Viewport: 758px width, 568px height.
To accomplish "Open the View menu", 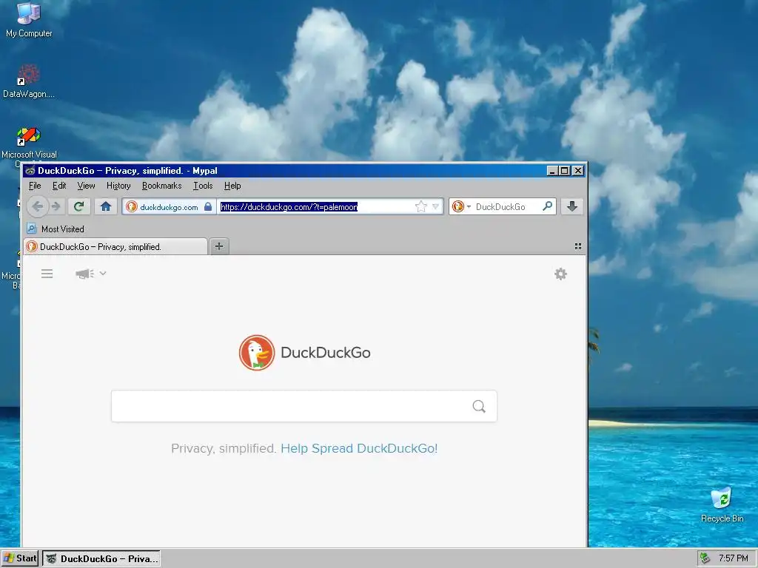I will pyautogui.click(x=86, y=186).
